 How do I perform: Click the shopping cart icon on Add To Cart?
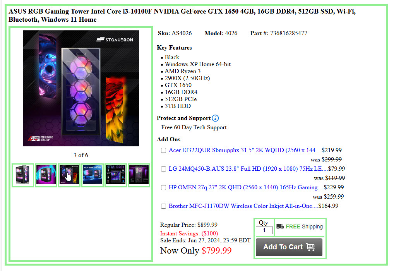point(310,247)
